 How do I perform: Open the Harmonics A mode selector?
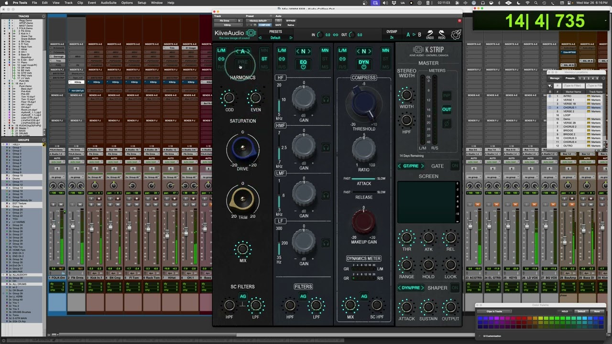(242, 51)
